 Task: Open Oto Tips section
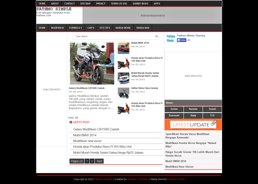105,28
